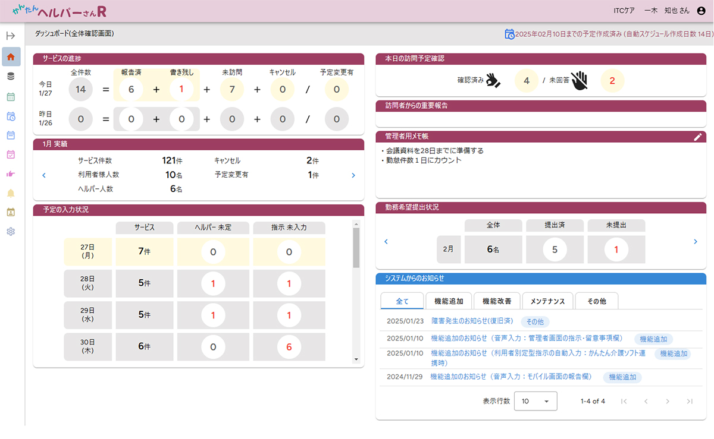
Task: Click the 確認済み hand icon
Action: click(493, 81)
